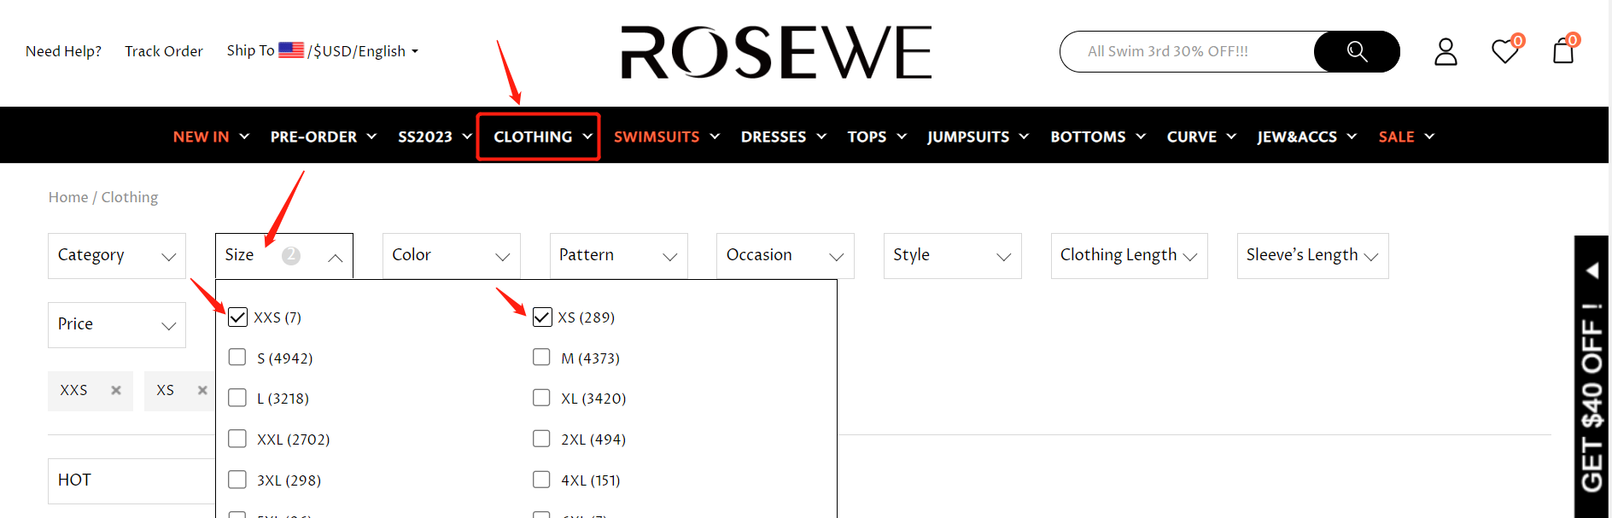This screenshot has height=518, width=1612.
Task: Open the SWIMSUITS menu
Action: (666, 137)
